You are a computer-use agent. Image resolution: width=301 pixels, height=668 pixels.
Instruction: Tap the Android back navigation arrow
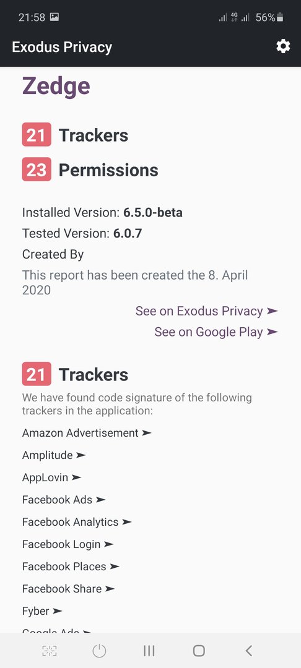pos(249,651)
